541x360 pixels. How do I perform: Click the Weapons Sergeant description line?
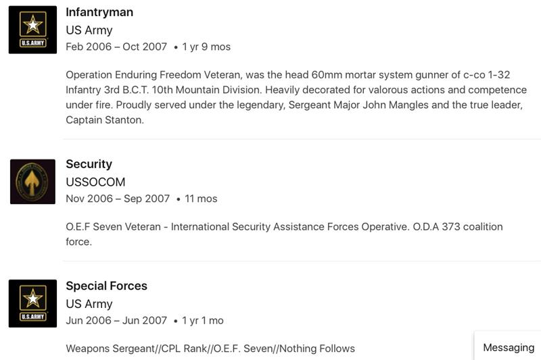(x=210, y=349)
